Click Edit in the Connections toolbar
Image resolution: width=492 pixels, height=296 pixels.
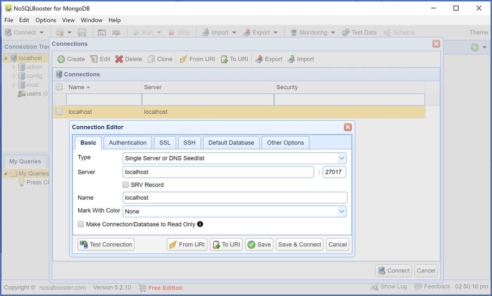[100, 59]
